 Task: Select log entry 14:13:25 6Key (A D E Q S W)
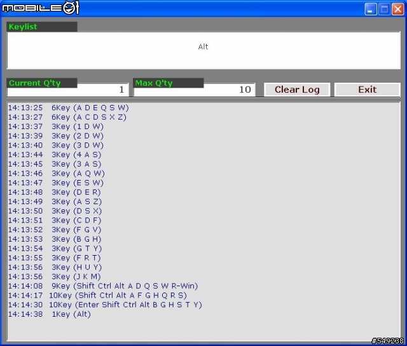tap(68, 107)
